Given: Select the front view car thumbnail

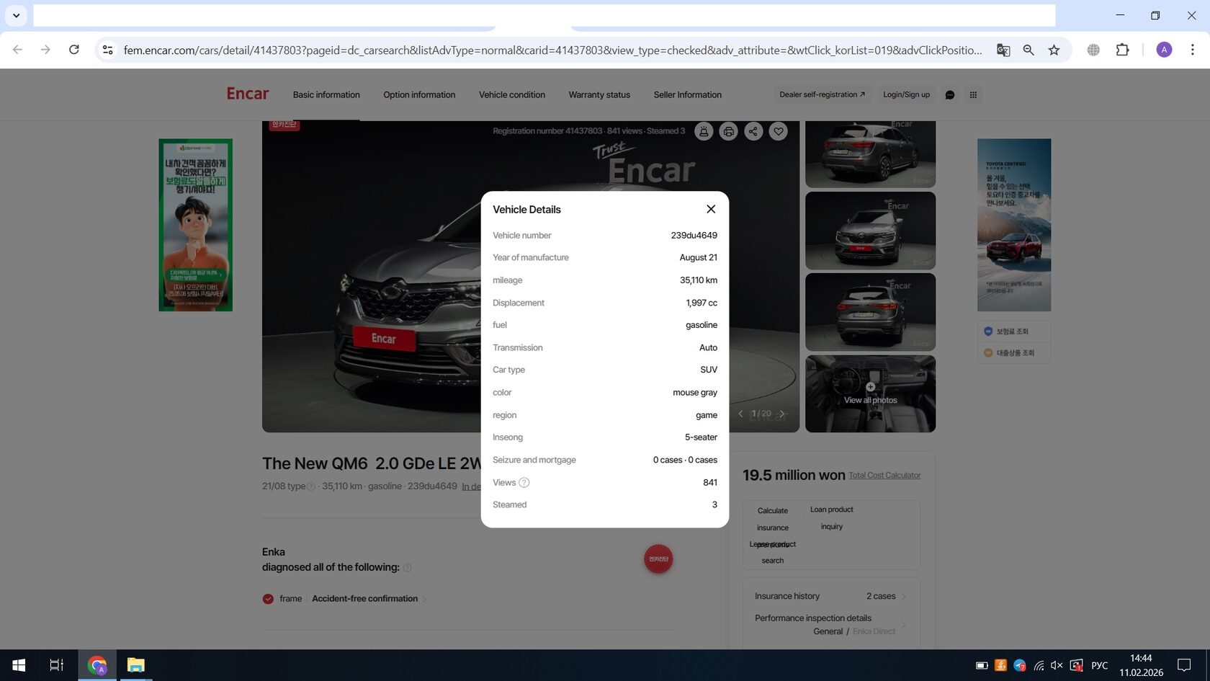Looking at the screenshot, I should 870,231.
